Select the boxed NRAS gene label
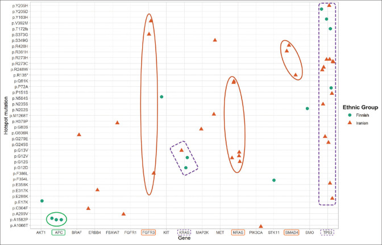Screen dimensions: 382x245 coord(238,233)
